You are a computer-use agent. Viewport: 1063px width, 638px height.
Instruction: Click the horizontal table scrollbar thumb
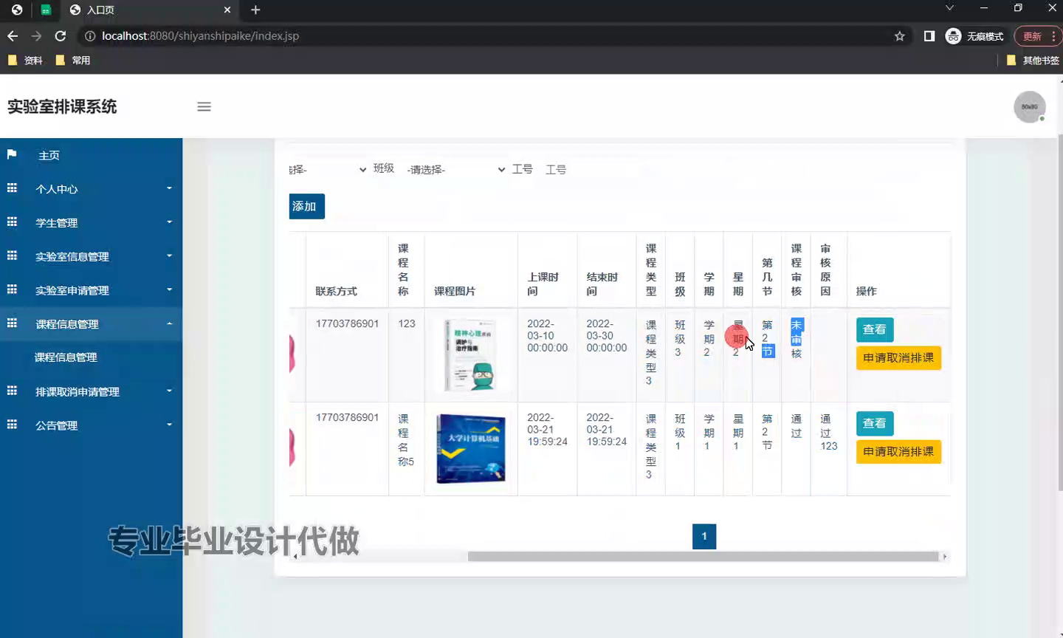[x=703, y=557]
